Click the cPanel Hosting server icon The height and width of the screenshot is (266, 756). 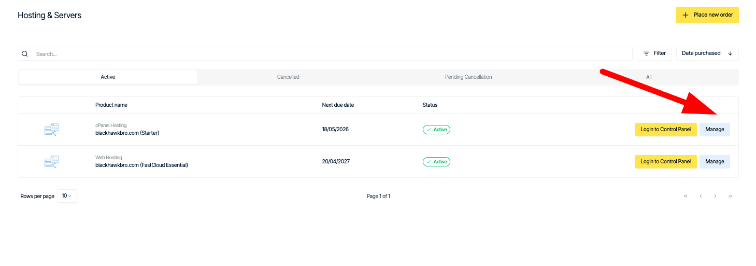52,130
